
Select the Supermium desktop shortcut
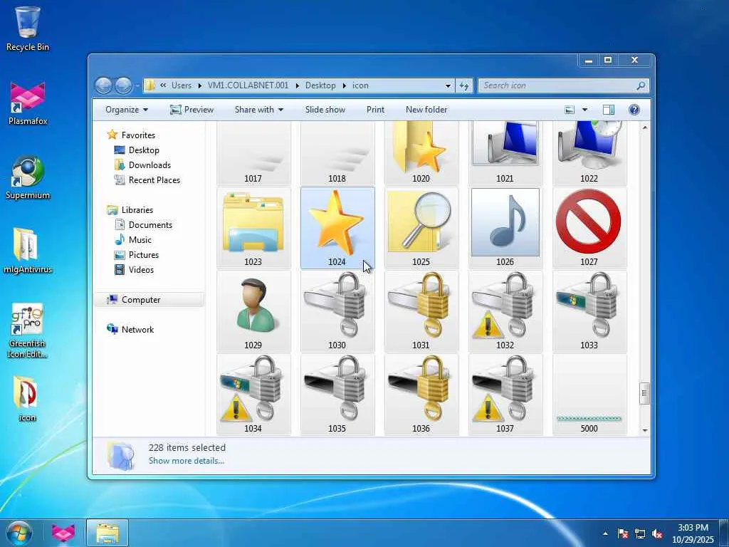coord(28,177)
